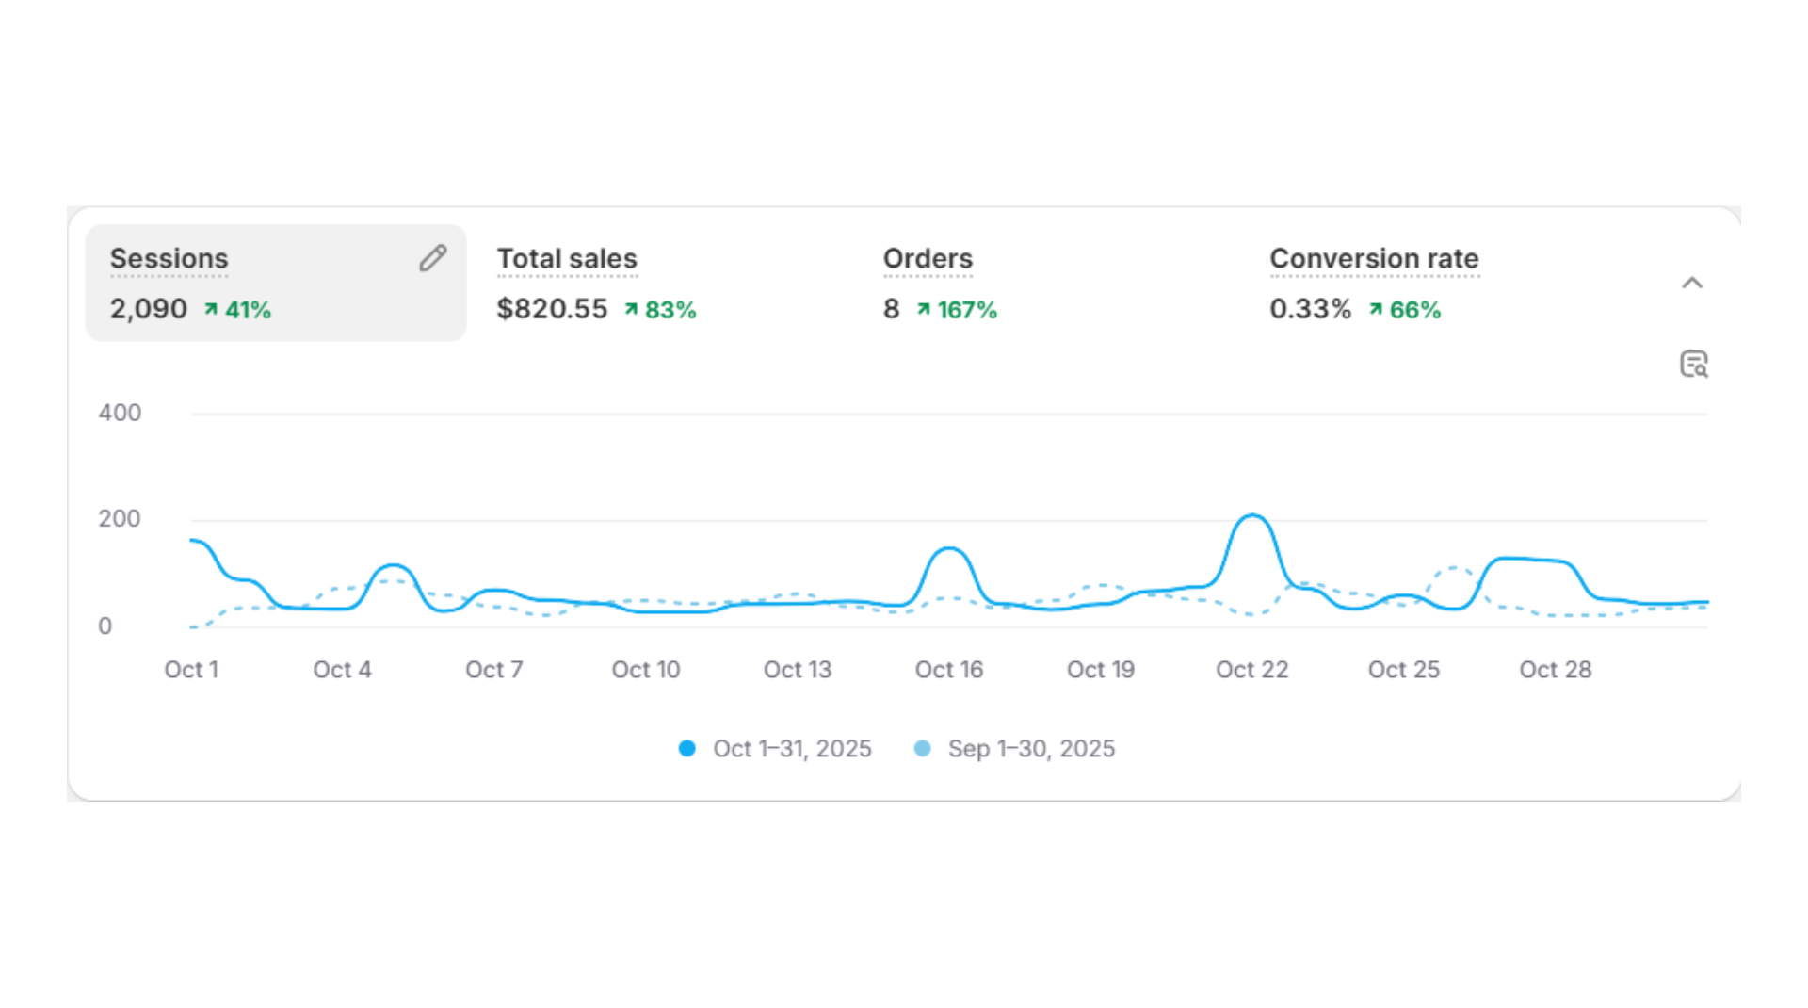The width and height of the screenshot is (1808, 1008).
Task: Click the $820.55 total sales figure
Action: tap(553, 309)
